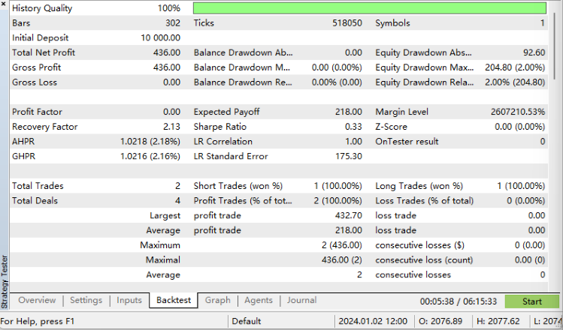Viewport: 563px width, 330px height.
Task: Click the History Quality green progress bar
Action: coord(370,8)
